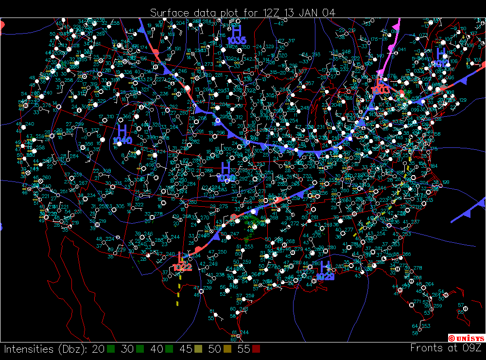Viewport: 486px width, 360px height.
Task: Click the 1003 pressure value
Action: coord(381,90)
